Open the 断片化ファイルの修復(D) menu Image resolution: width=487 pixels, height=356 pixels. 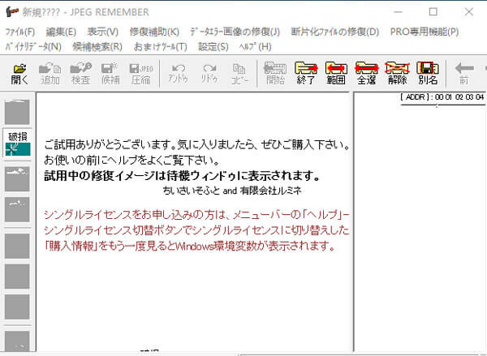pyautogui.click(x=334, y=32)
